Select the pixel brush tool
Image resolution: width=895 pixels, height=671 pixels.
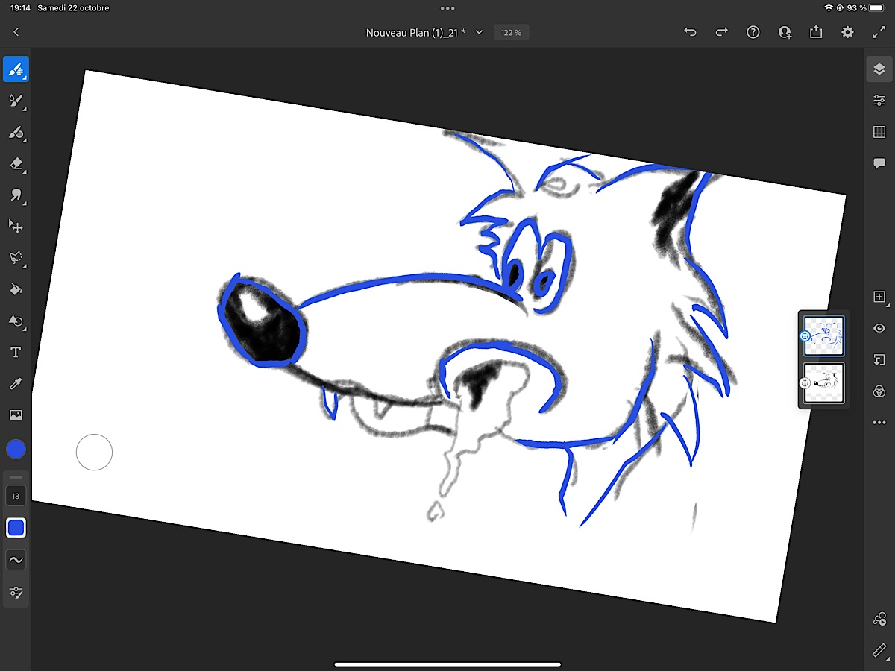[16, 69]
